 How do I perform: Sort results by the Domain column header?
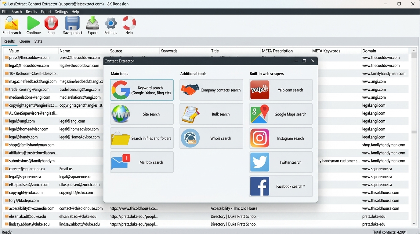(x=385, y=51)
